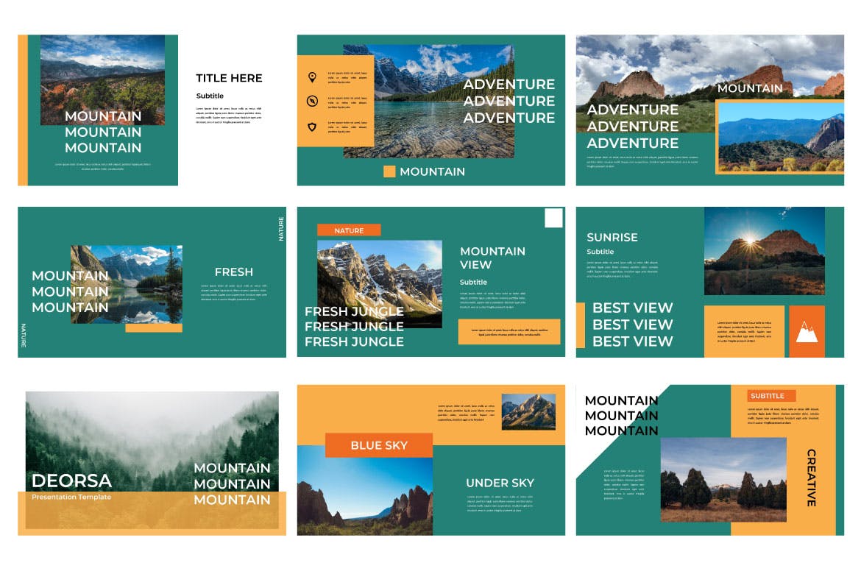Select the tree field photo on the CREATIVE slide
861x574 pixels.
coord(723,480)
